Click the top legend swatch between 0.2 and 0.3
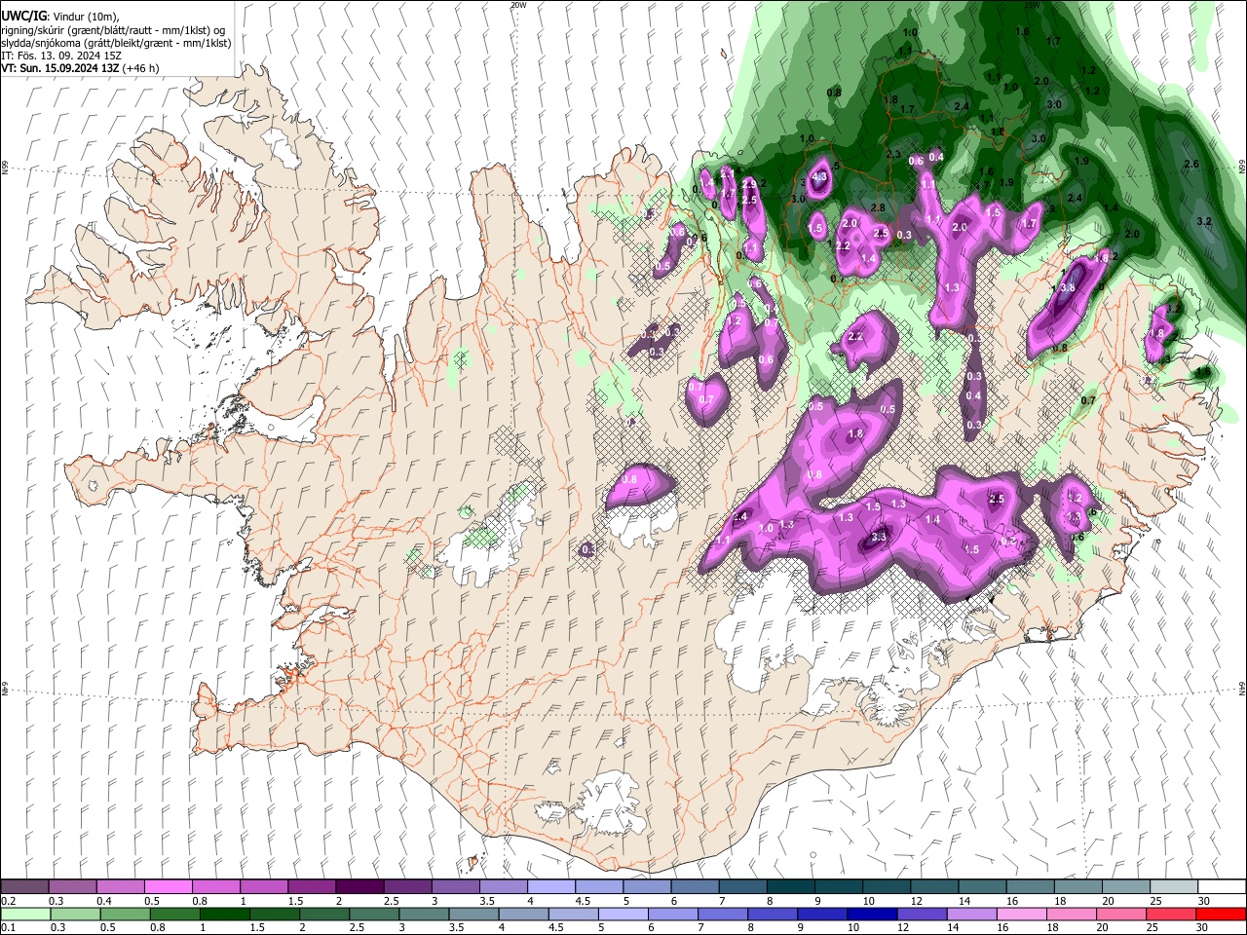The height and width of the screenshot is (935, 1247). coord(24,887)
